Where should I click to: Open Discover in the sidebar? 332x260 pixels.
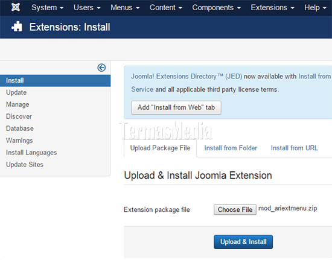pyautogui.click(x=19, y=116)
